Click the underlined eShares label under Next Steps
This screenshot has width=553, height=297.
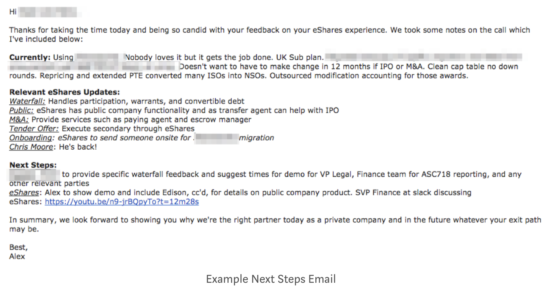[24, 193]
